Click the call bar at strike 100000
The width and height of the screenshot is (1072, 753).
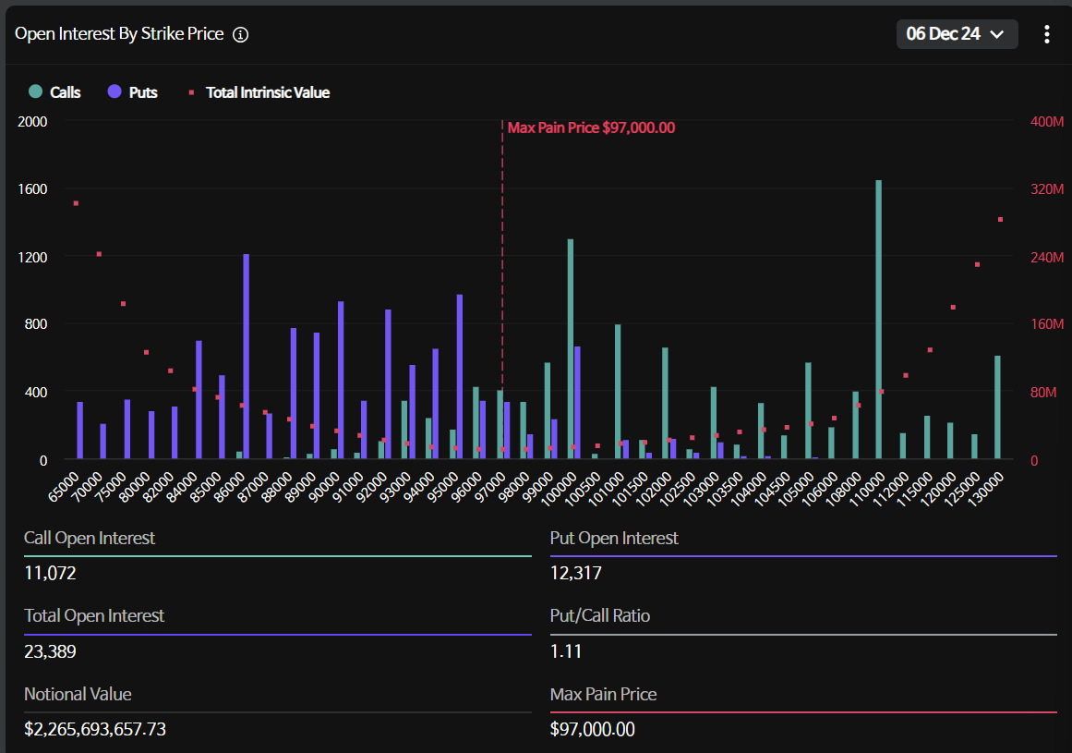point(571,348)
